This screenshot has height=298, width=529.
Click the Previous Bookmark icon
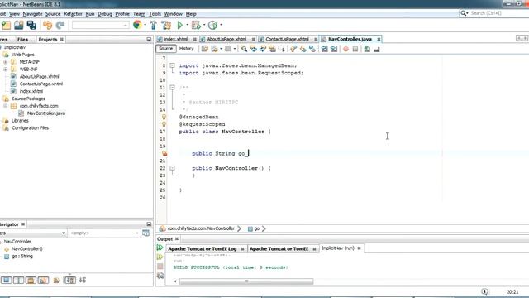pos(293,49)
